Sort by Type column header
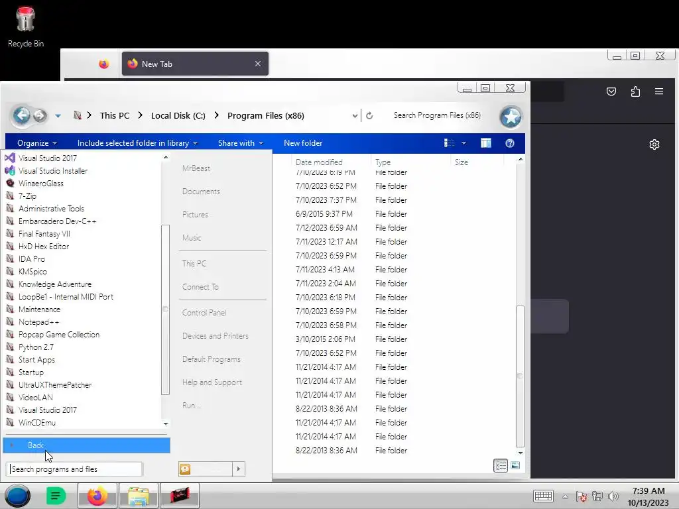 [x=411, y=162]
